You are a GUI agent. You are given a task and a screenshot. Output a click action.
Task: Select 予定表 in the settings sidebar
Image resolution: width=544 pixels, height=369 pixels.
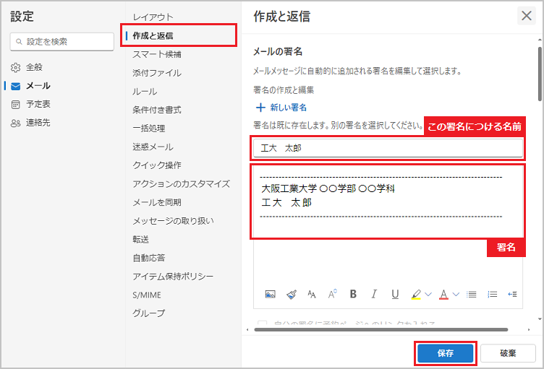pos(38,104)
